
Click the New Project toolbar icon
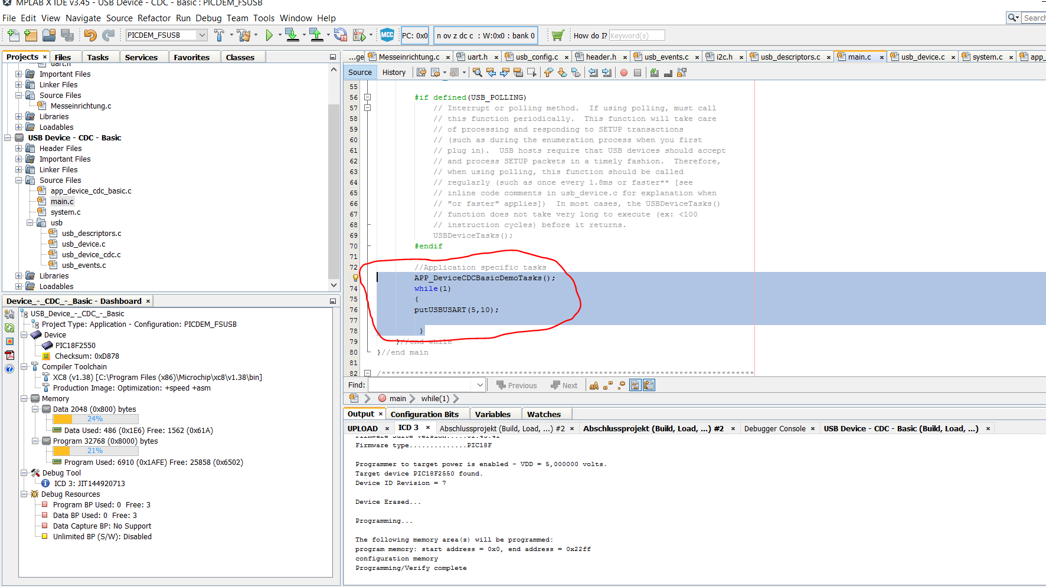coord(31,35)
